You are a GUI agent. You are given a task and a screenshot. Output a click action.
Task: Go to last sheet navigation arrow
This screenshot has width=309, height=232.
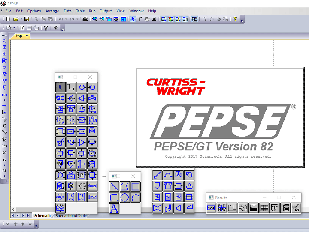(x=28, y=215)
